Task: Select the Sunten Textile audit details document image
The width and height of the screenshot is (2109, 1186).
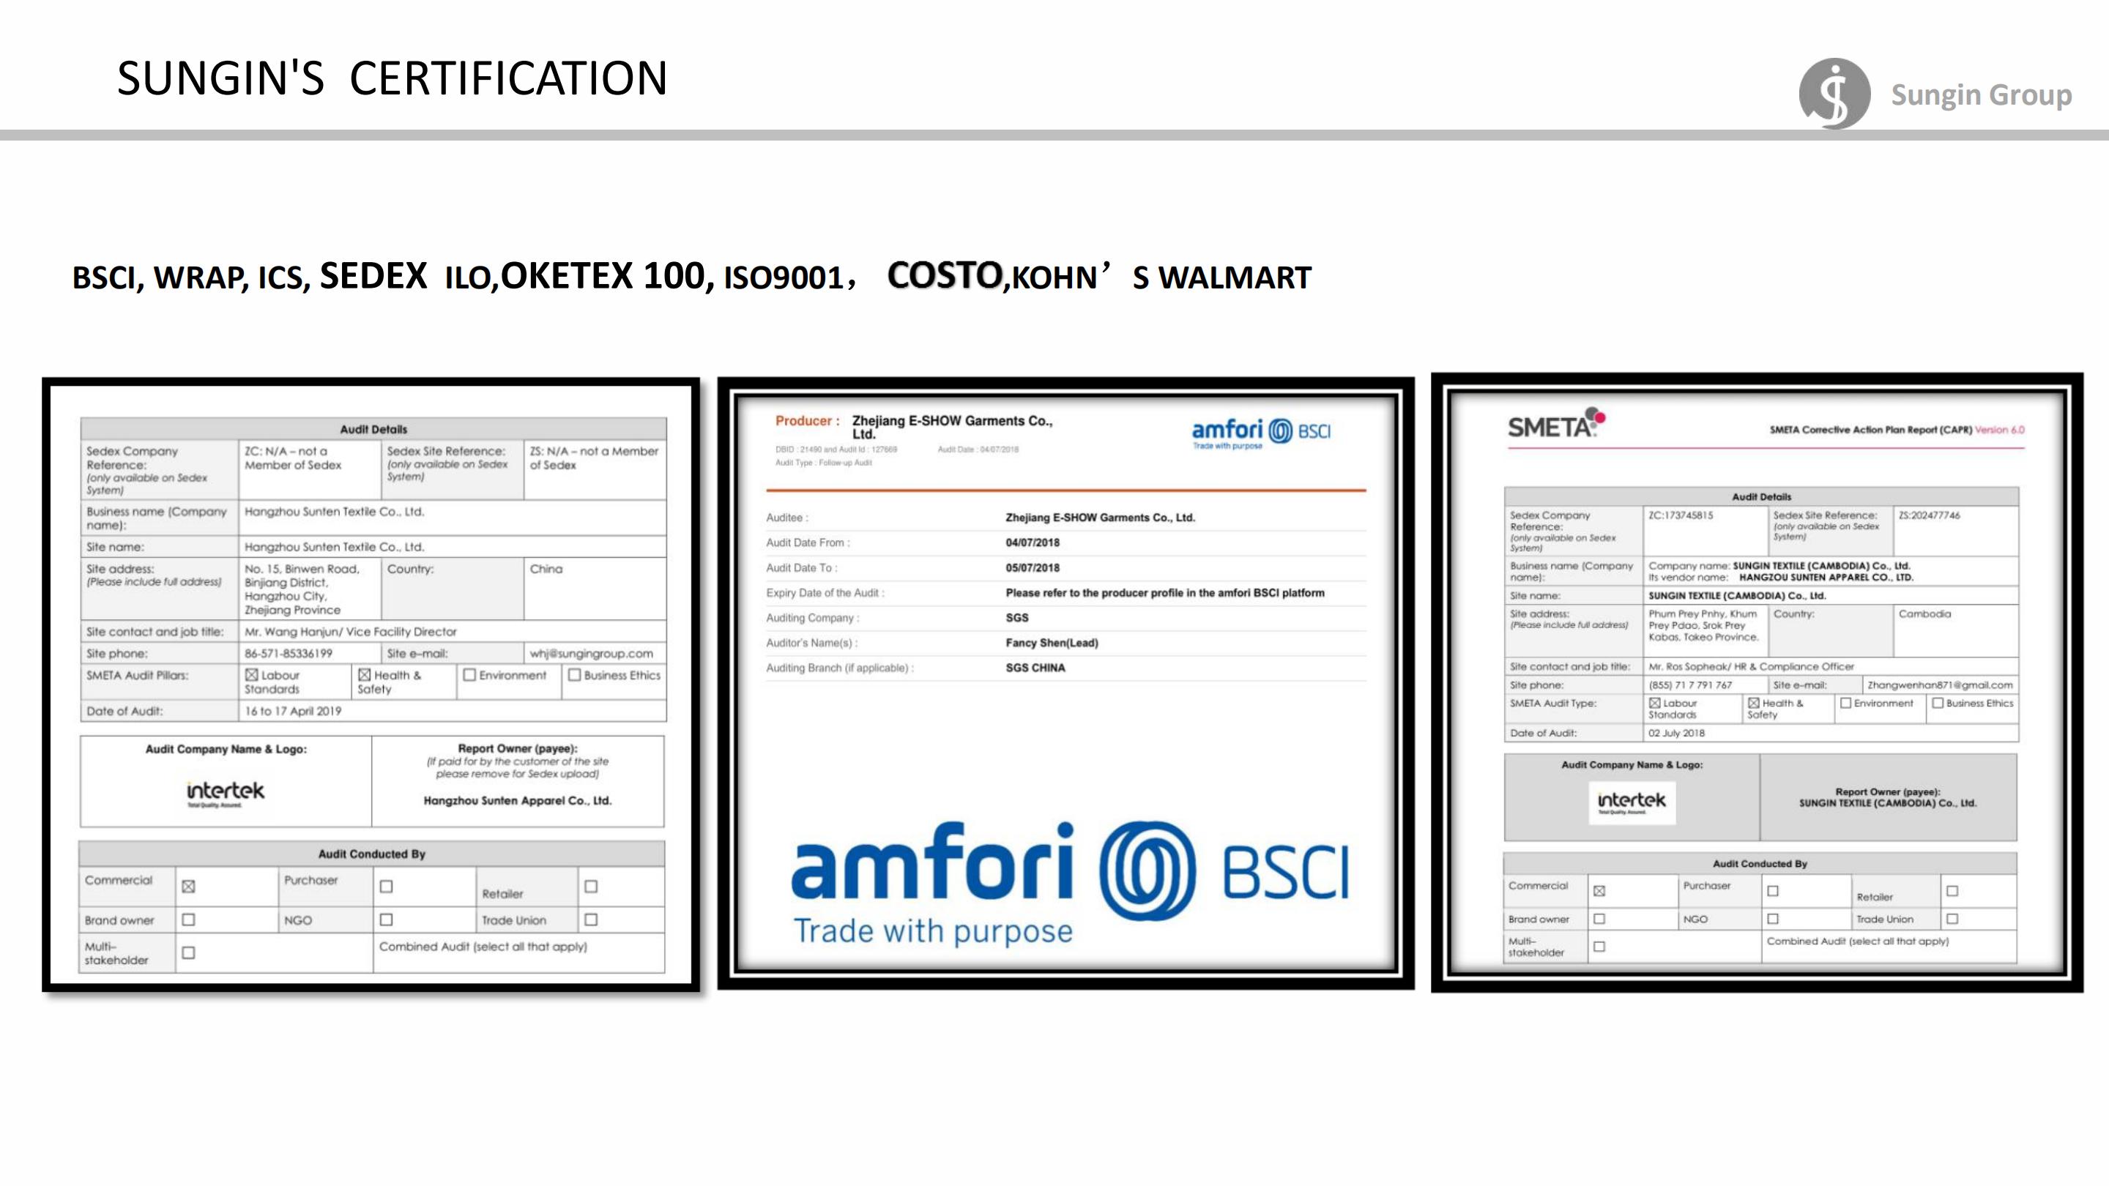Action: pyautogui.click(x=371, y=685)
